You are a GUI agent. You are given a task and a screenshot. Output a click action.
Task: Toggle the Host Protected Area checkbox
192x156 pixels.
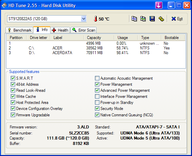13,103
